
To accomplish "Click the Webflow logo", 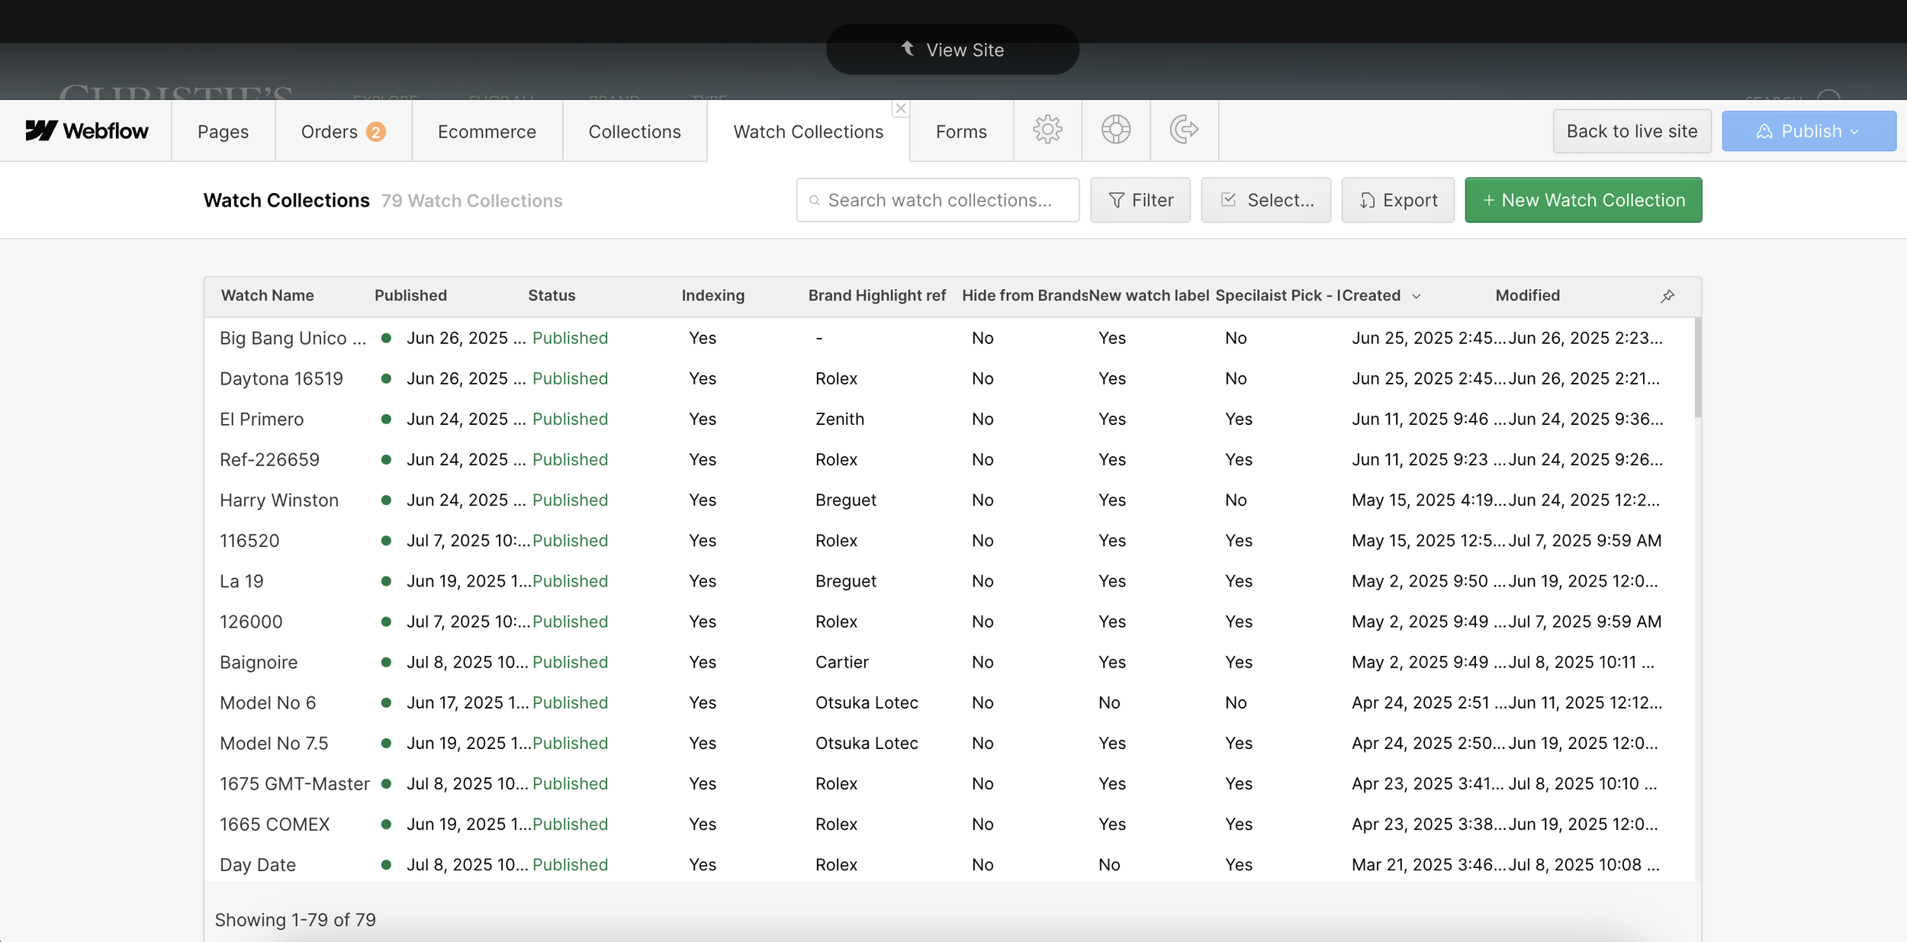I will click(x=86, y=131).
